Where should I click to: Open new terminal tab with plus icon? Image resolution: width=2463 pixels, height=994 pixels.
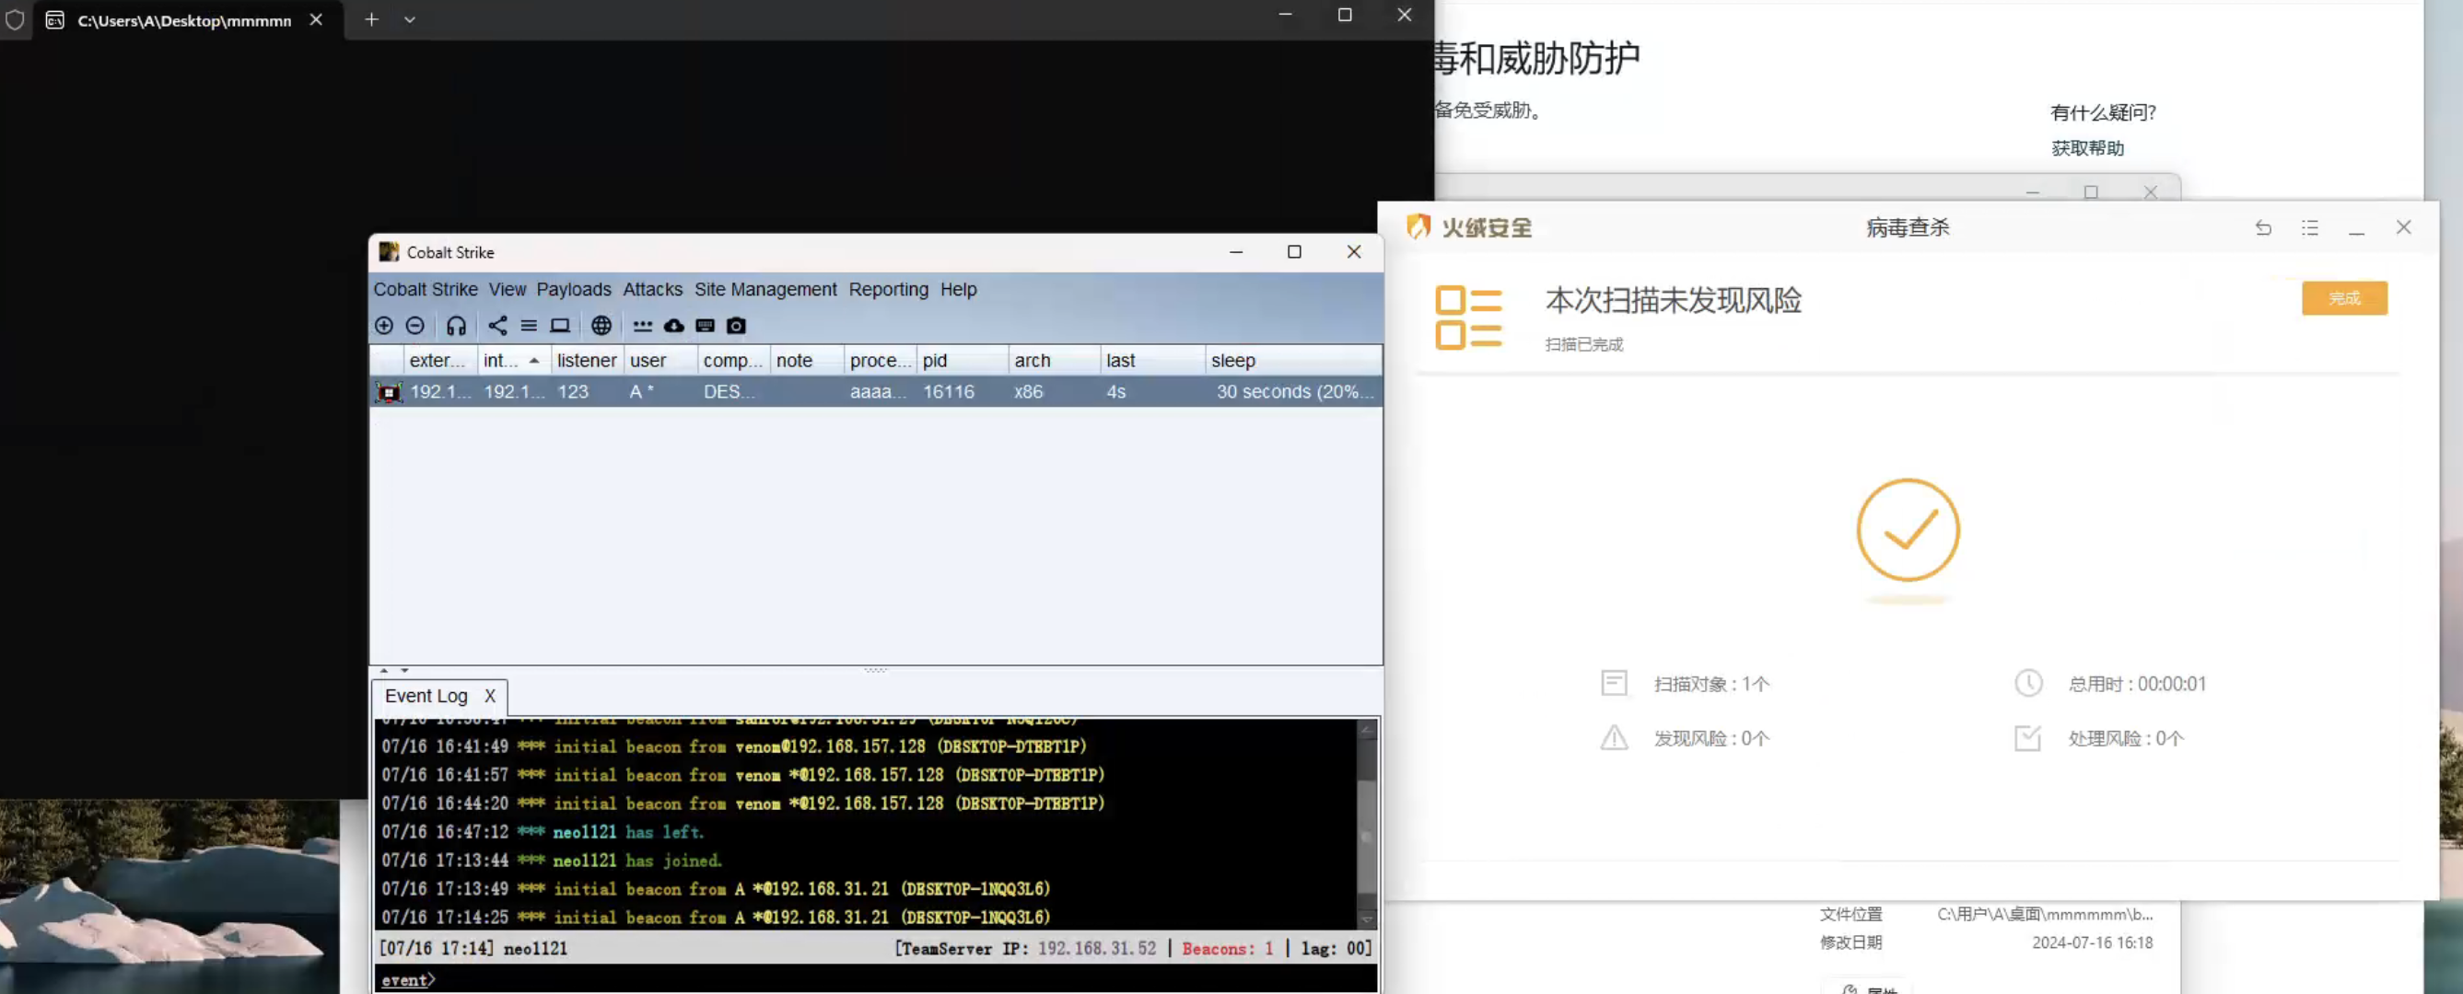coord(371,19)
